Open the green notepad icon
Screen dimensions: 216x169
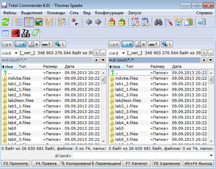[x=36, y=33]
